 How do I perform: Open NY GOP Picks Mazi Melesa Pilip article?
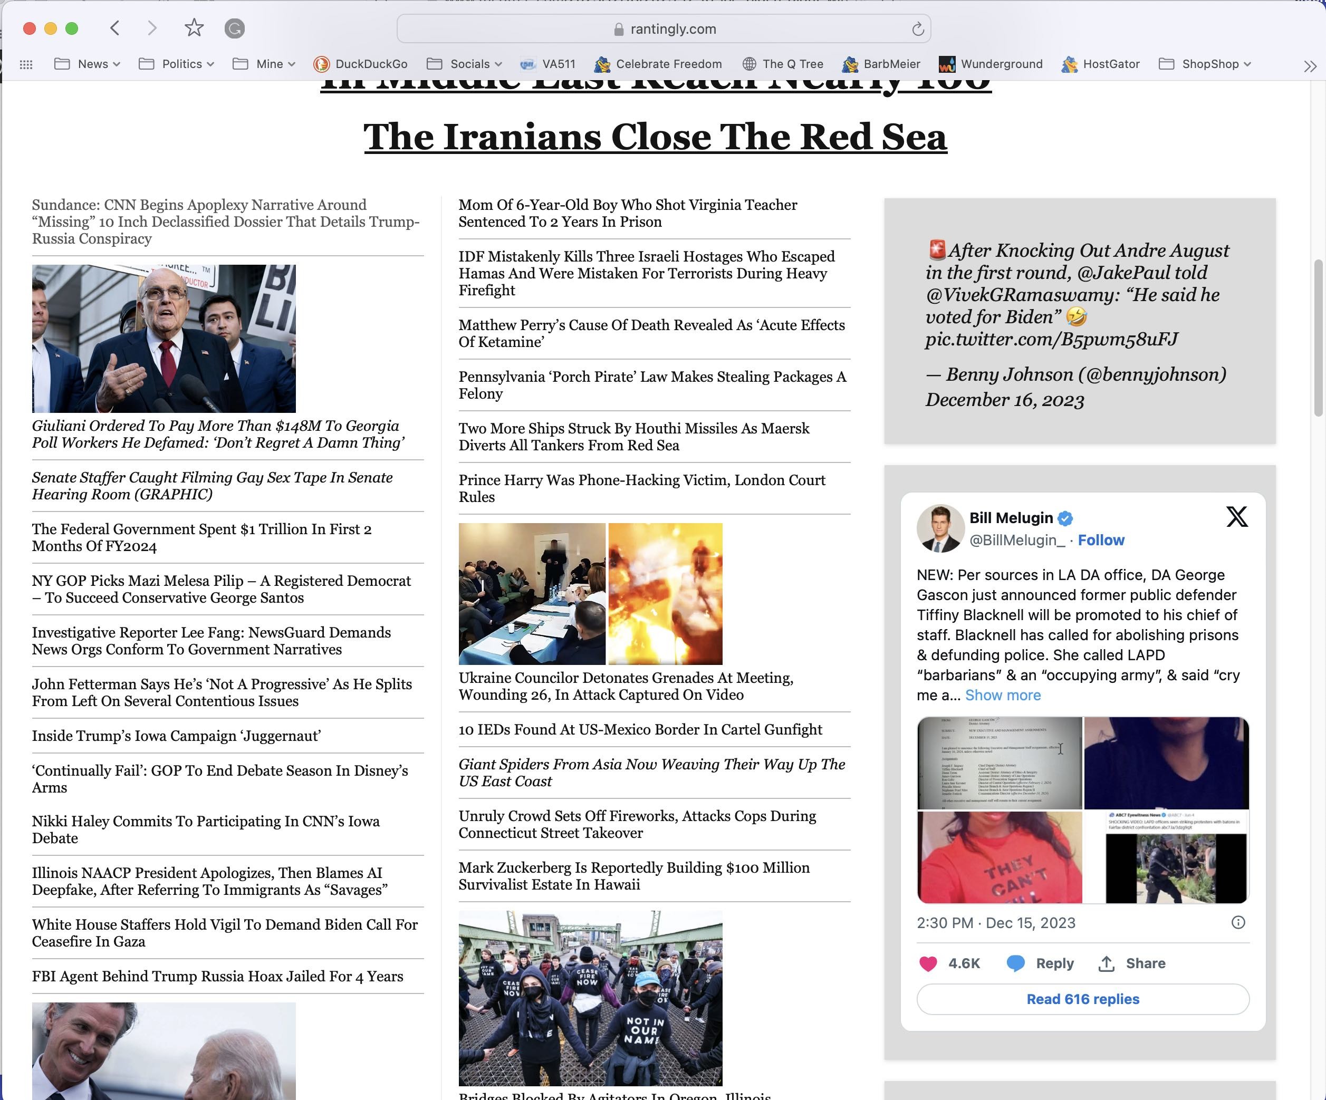[222, 589]
